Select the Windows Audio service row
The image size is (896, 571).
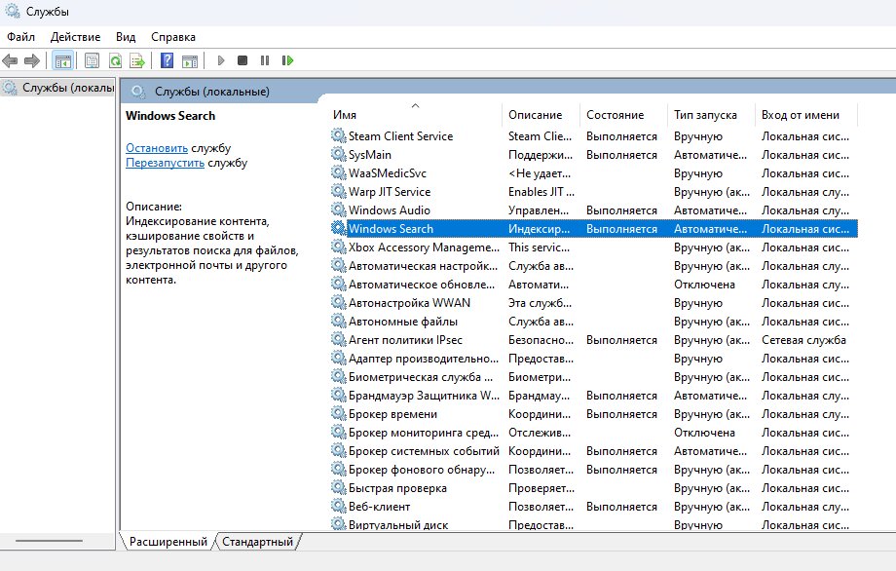(594, 210)
